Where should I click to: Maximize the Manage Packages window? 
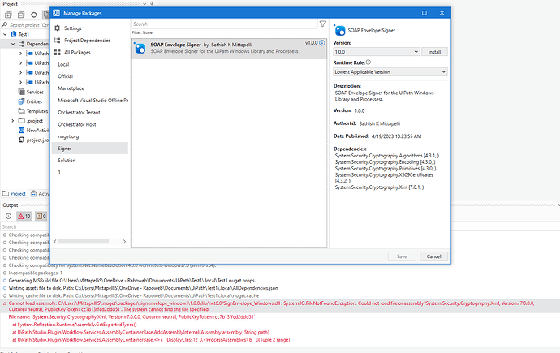point(424,13)
